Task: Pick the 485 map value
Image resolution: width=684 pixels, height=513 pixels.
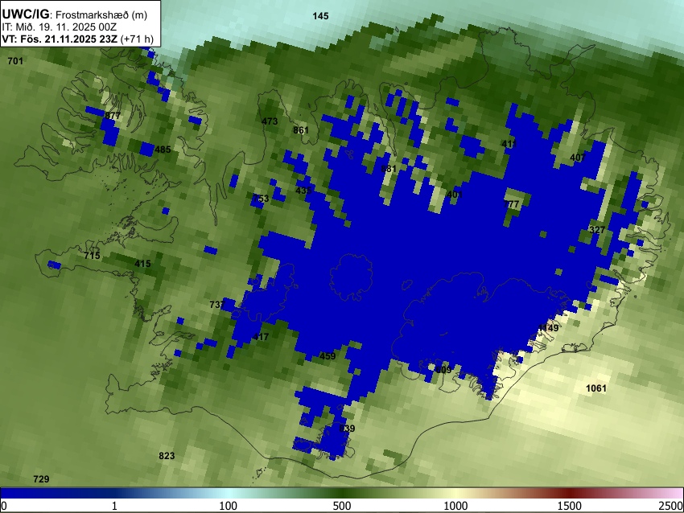Action: click(163, 150)
